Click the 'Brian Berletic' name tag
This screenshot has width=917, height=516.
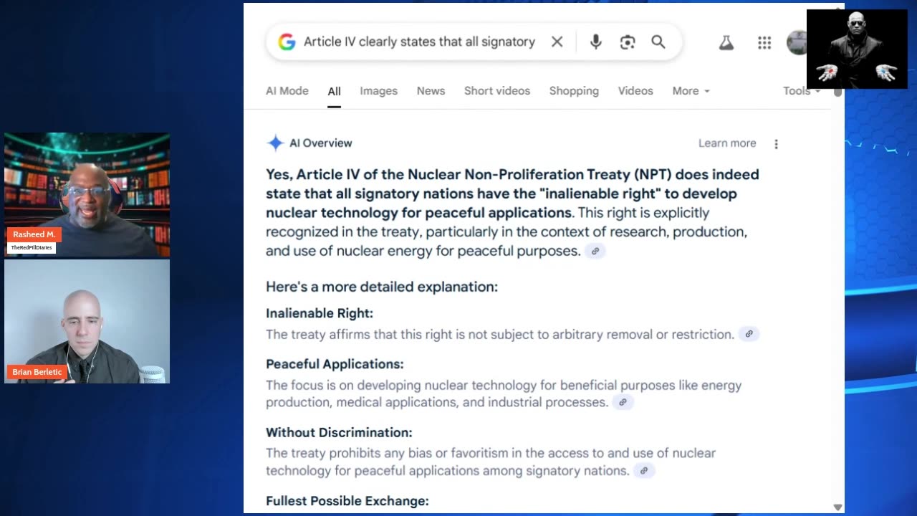[x=37, y=372]
